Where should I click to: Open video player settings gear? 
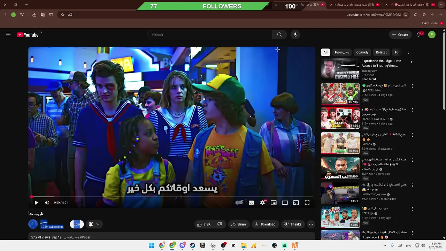263,203
